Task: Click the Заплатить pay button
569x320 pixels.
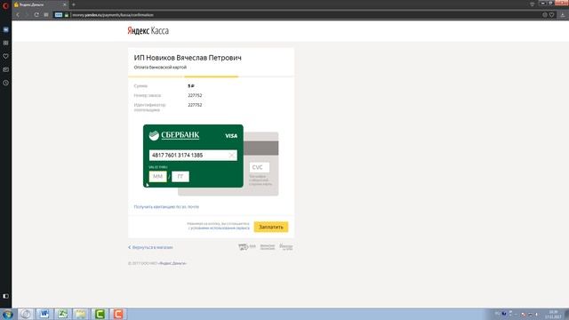Action: pos(271,227)
